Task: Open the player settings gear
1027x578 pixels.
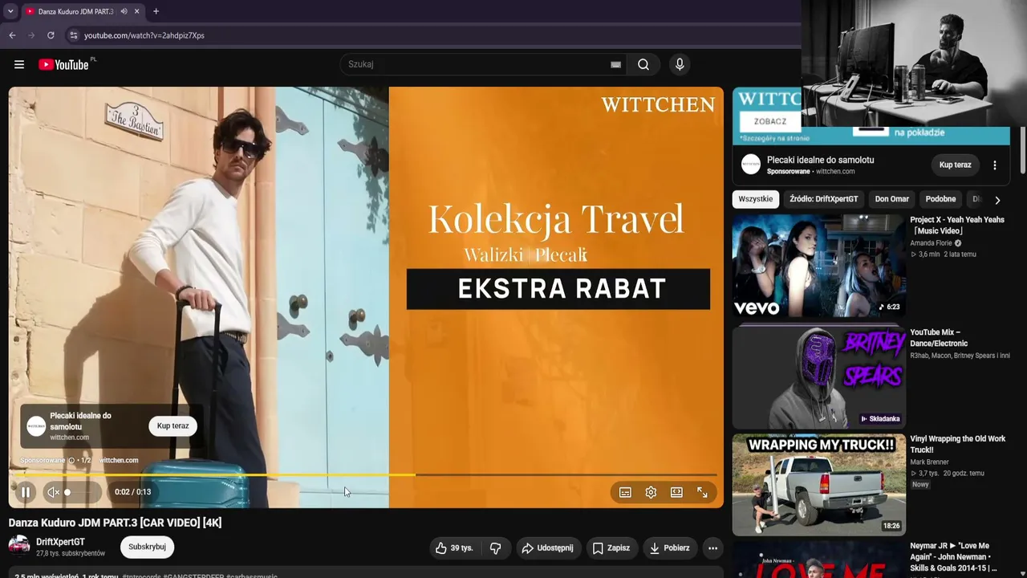Action: (651, 492)
